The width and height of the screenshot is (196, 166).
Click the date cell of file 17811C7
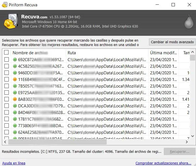164,119
